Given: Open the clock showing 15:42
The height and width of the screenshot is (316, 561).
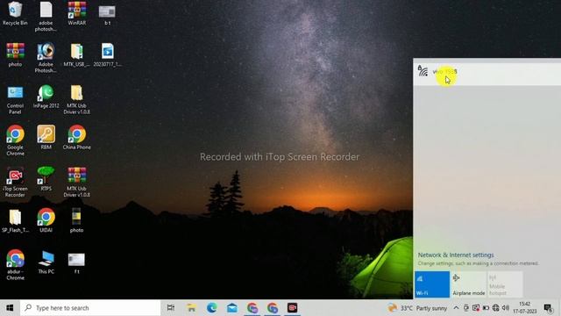Looking at the screenshot, I should click(525, 308).
